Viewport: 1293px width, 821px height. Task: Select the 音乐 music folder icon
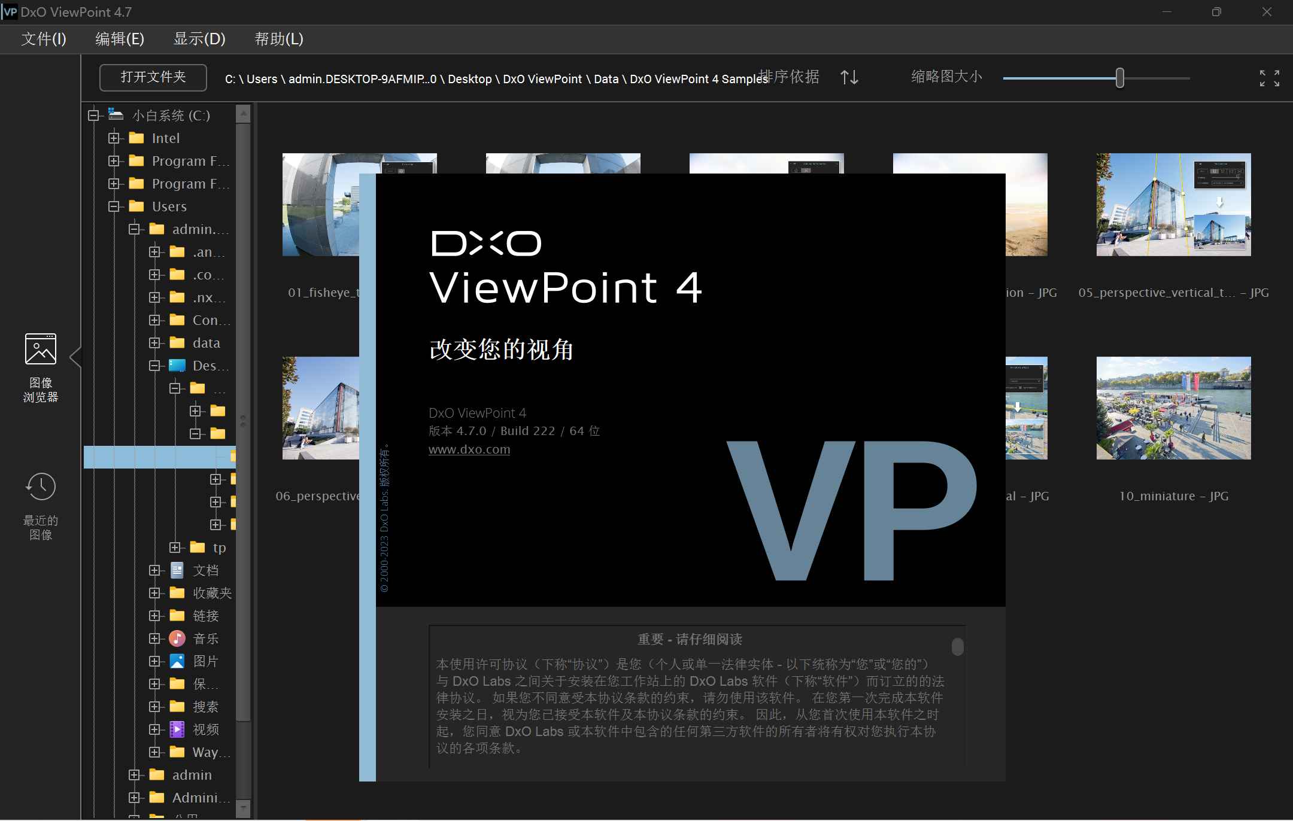pos(177,638)
